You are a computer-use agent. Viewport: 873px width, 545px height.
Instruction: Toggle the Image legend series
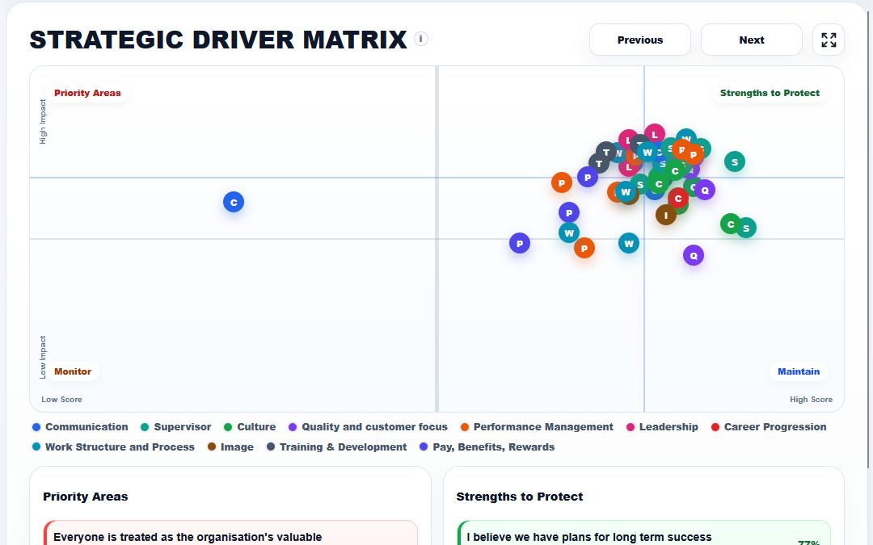[x=230, y=447]
